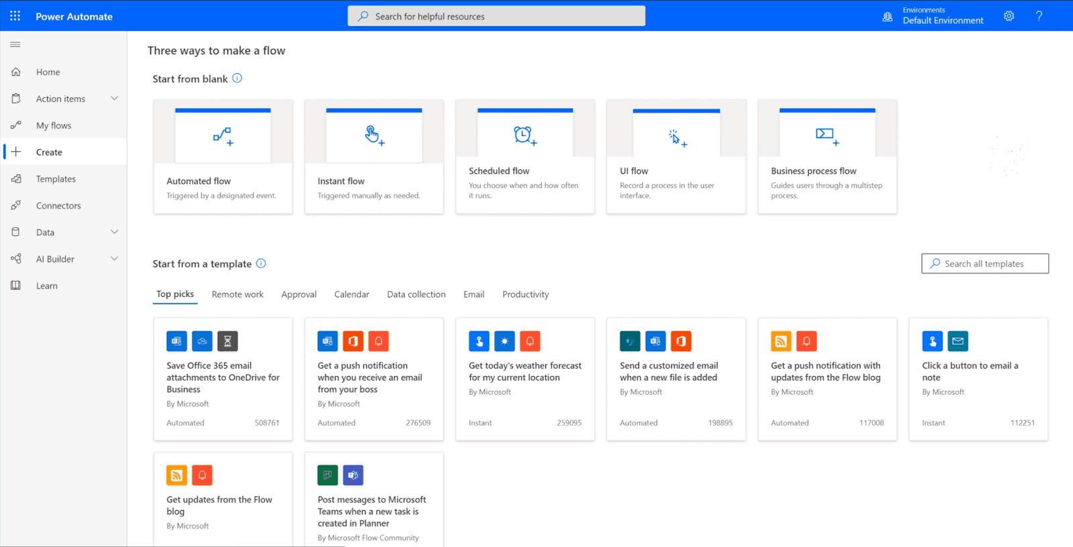Click the Data cylinder icon
The height and width of the screenshot is (547, 1073).
point(16,232)
